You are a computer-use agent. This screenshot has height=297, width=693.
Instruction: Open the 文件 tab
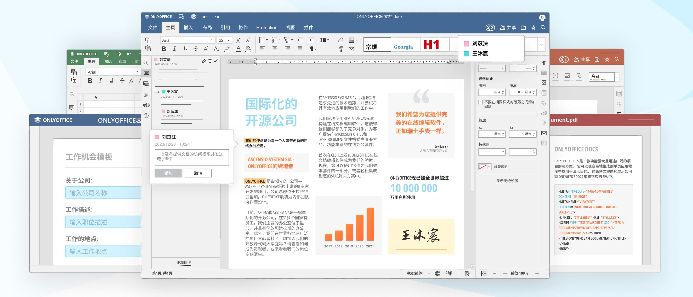[152, 28]
